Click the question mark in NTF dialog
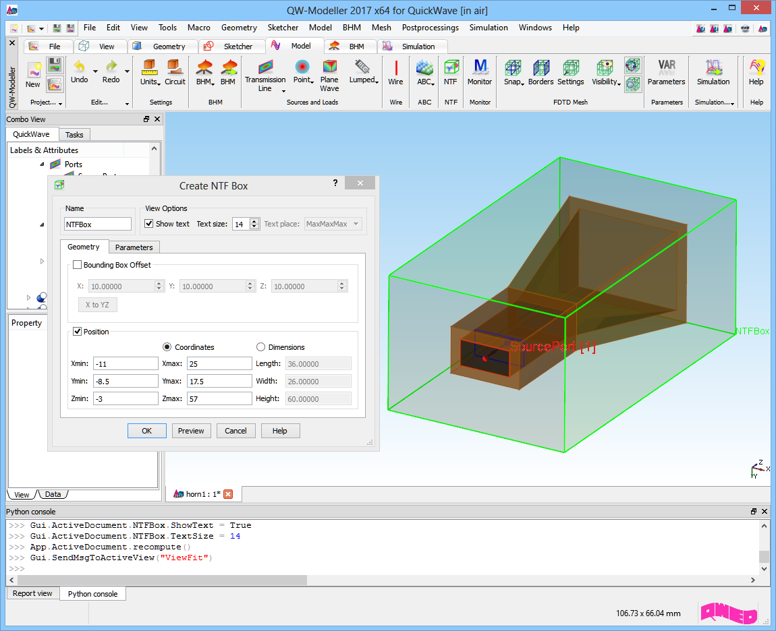This screenshot has width=776, height=631. point(335,183)
